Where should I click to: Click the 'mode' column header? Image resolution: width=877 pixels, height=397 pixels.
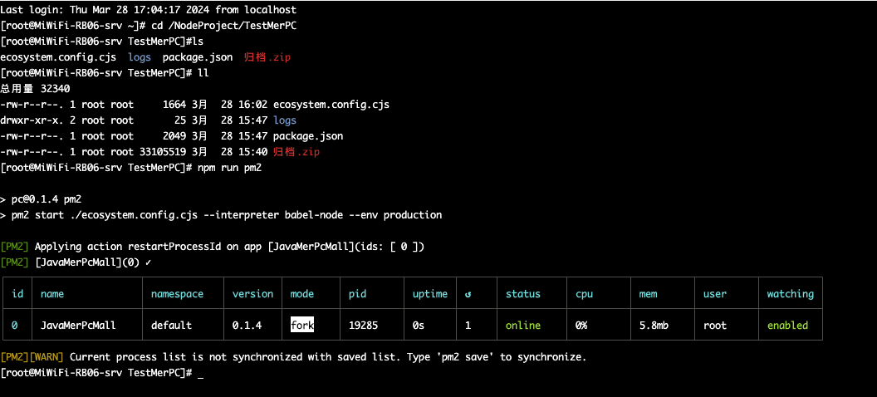[x=302, y=293]
